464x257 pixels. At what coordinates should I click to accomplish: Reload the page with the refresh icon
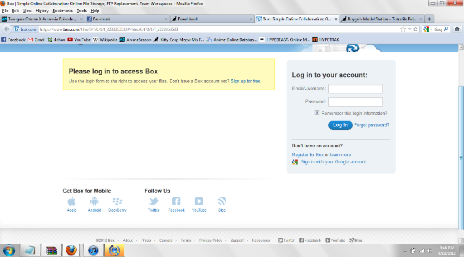click(x=415, y=29)
